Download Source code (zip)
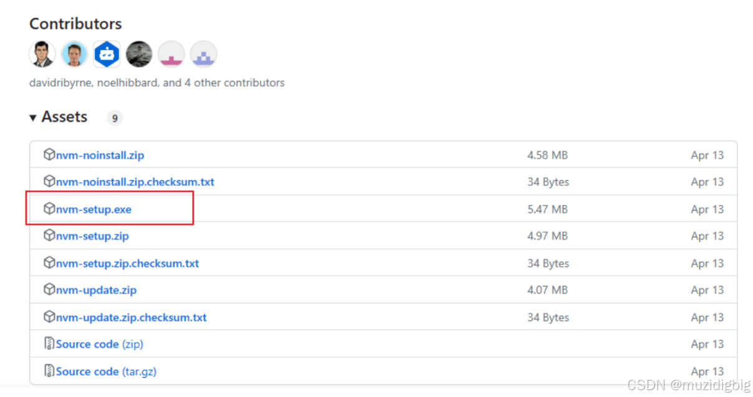 [x=100, y=345]
